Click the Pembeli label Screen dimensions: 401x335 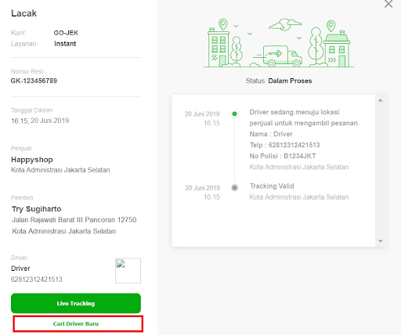click(22, 198)
